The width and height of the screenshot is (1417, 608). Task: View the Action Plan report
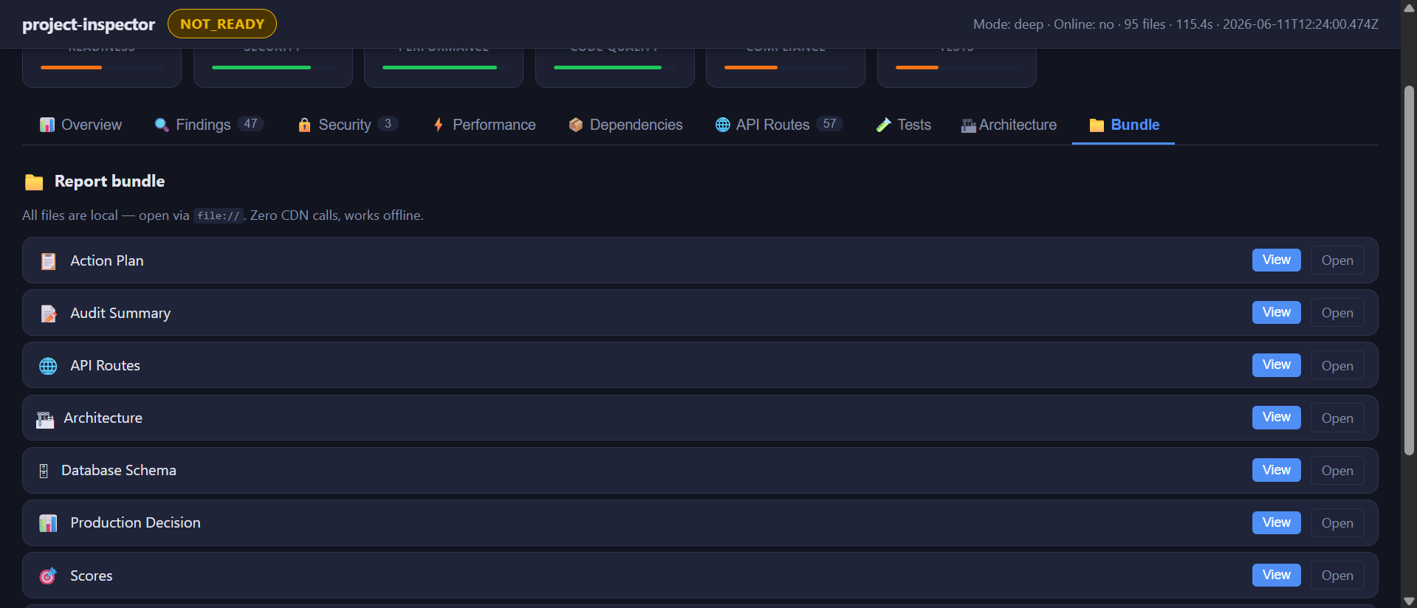point(1276,260)
